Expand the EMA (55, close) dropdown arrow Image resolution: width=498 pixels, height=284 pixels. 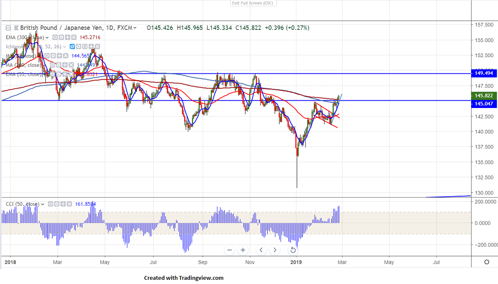[x=45, y=74]
